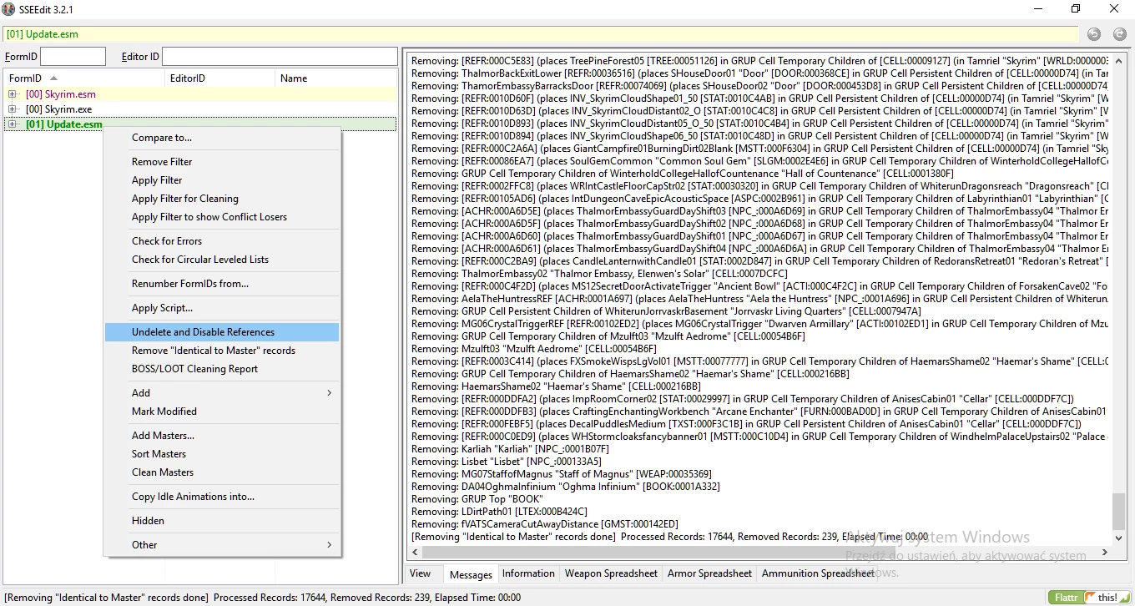Click log line fVATSCameraCutAwayDistance
The height and width of the screenshot is (606, 1135).
point(545,523)
